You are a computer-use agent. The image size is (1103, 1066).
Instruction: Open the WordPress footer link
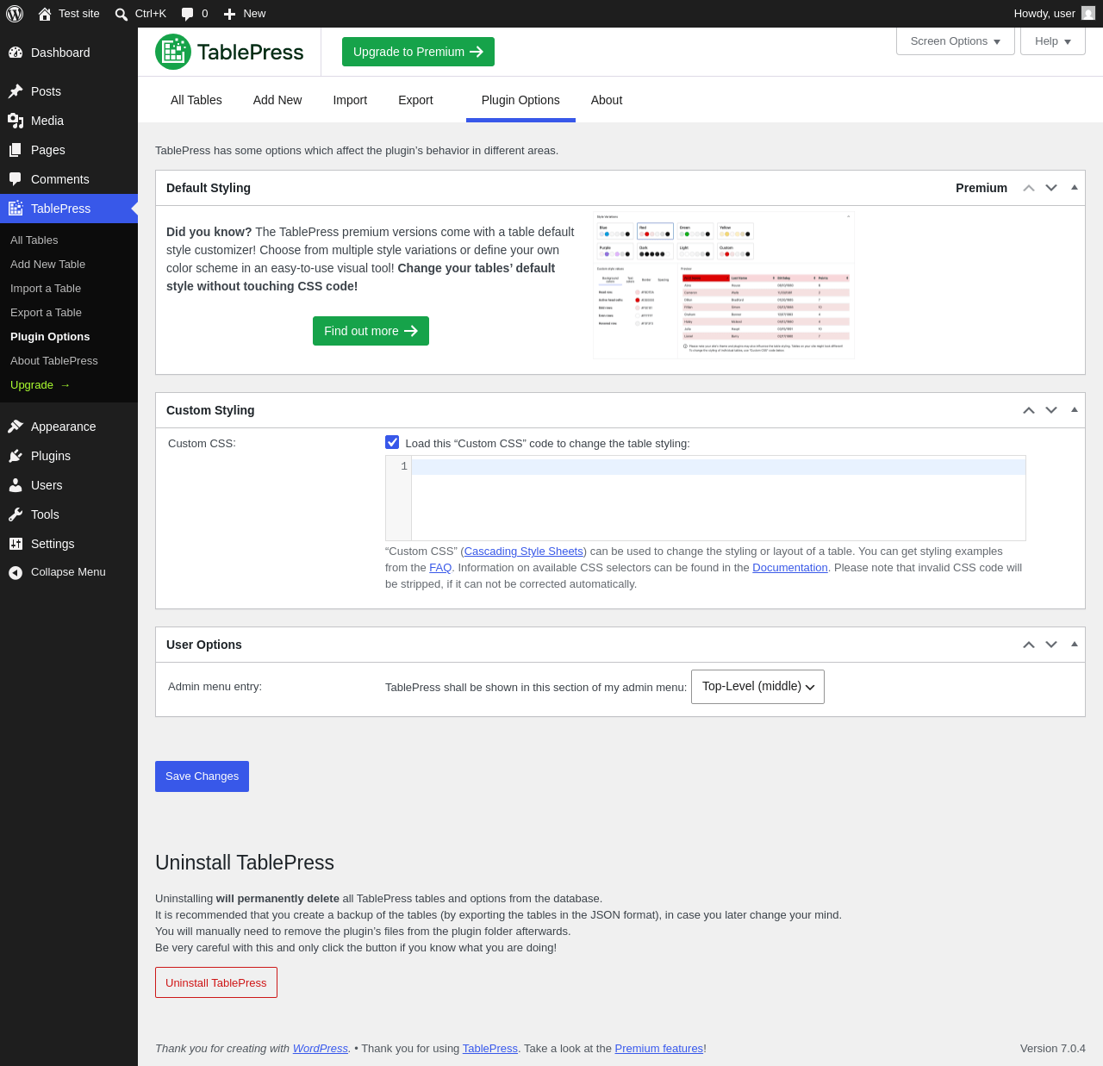coord(321,1049)
